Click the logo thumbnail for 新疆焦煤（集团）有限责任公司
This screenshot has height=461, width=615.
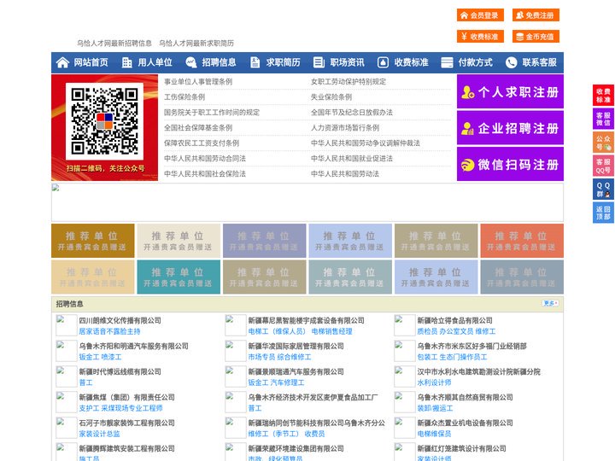click(x=66, y=402)
